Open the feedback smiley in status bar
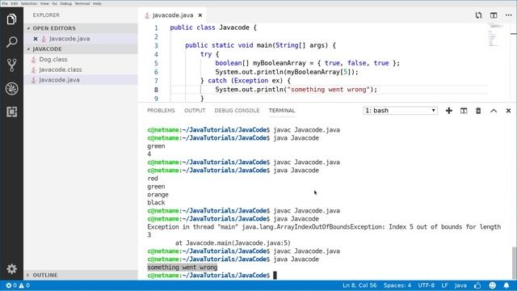 492,285
